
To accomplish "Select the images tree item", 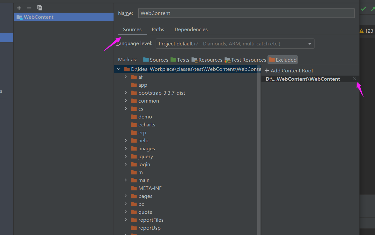I will point(146,148).
